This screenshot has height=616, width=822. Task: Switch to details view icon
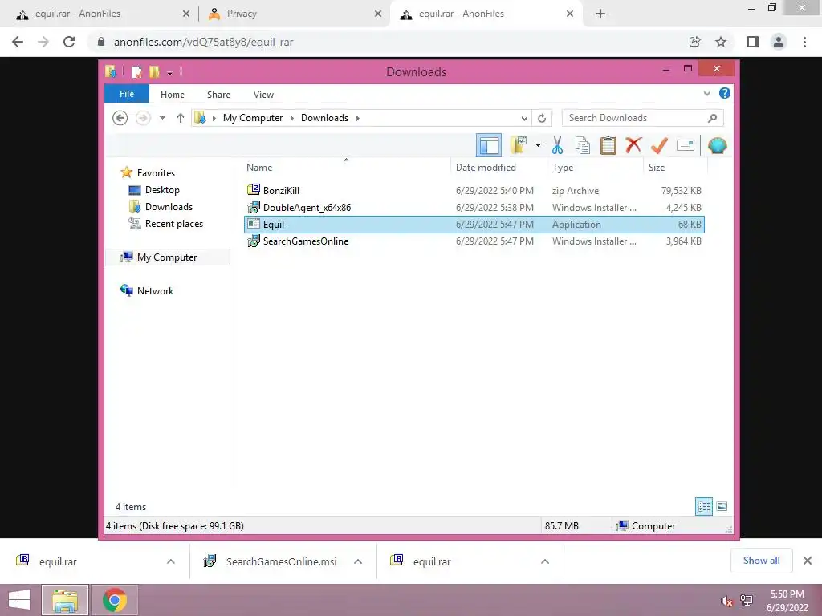704,506
